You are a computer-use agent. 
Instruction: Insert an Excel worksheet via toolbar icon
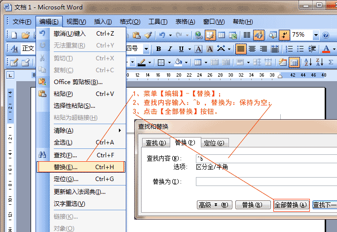coord(233,35)
